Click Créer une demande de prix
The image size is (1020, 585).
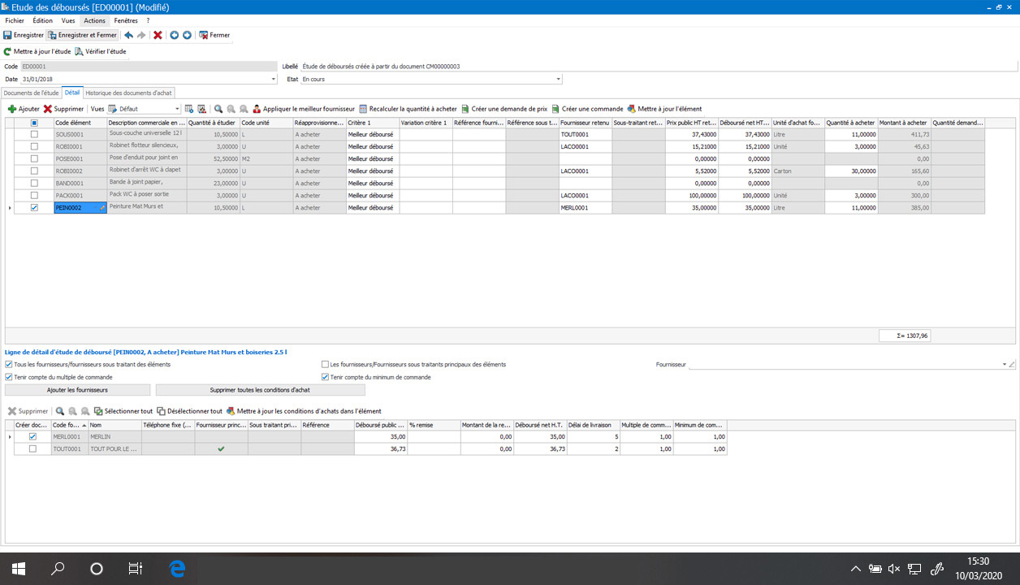click(x=465, y=109)
